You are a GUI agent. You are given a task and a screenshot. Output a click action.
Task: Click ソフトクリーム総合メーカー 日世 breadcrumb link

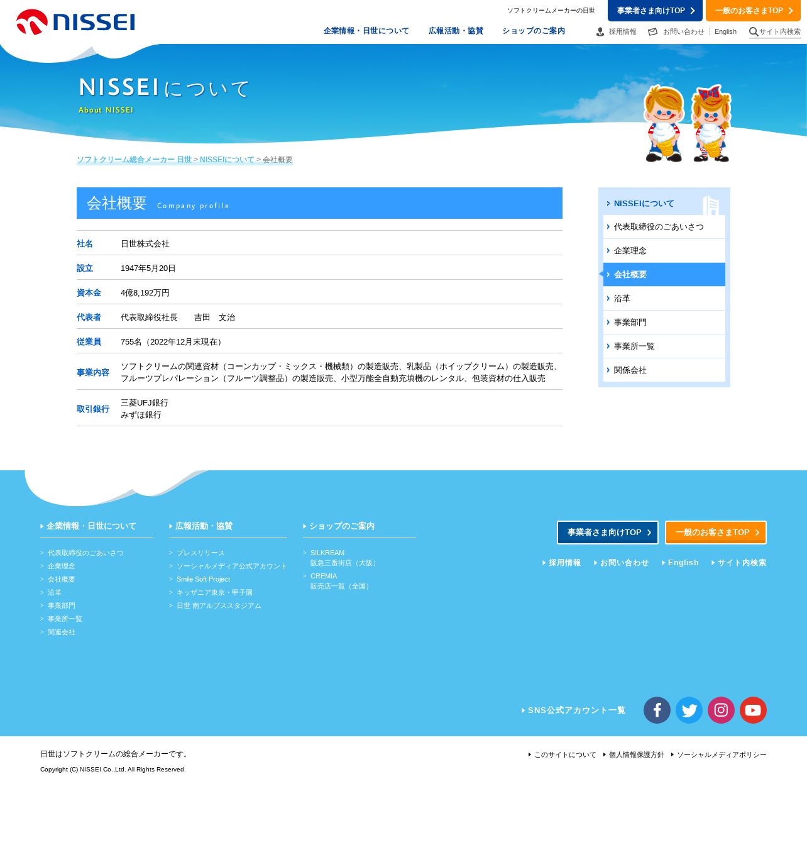[x=134, y=160]
